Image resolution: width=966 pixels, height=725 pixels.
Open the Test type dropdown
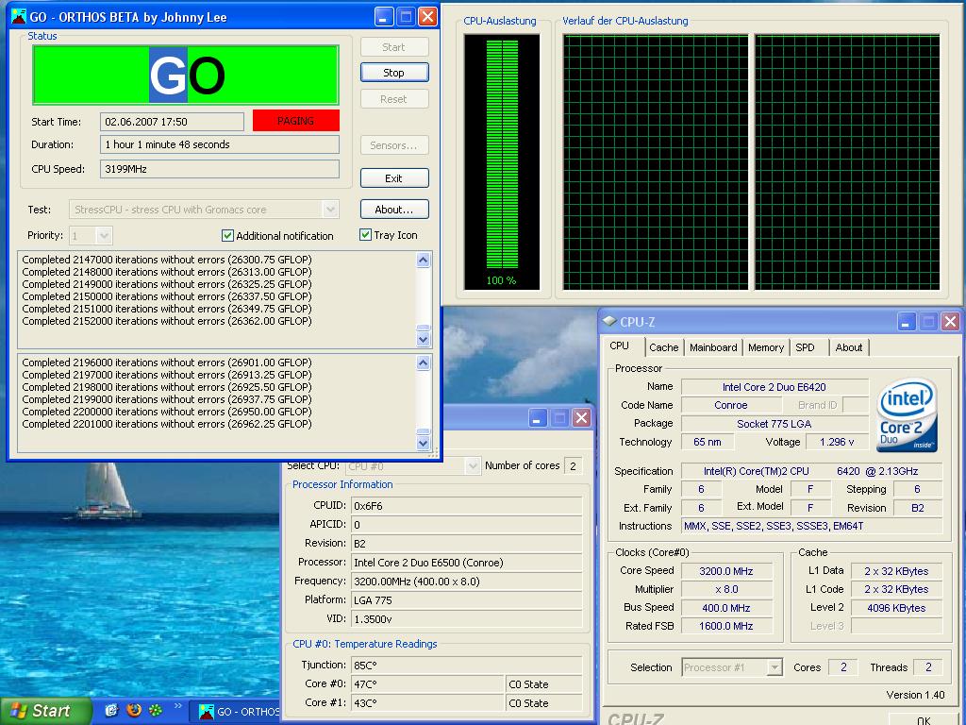(x=331, y=210)
